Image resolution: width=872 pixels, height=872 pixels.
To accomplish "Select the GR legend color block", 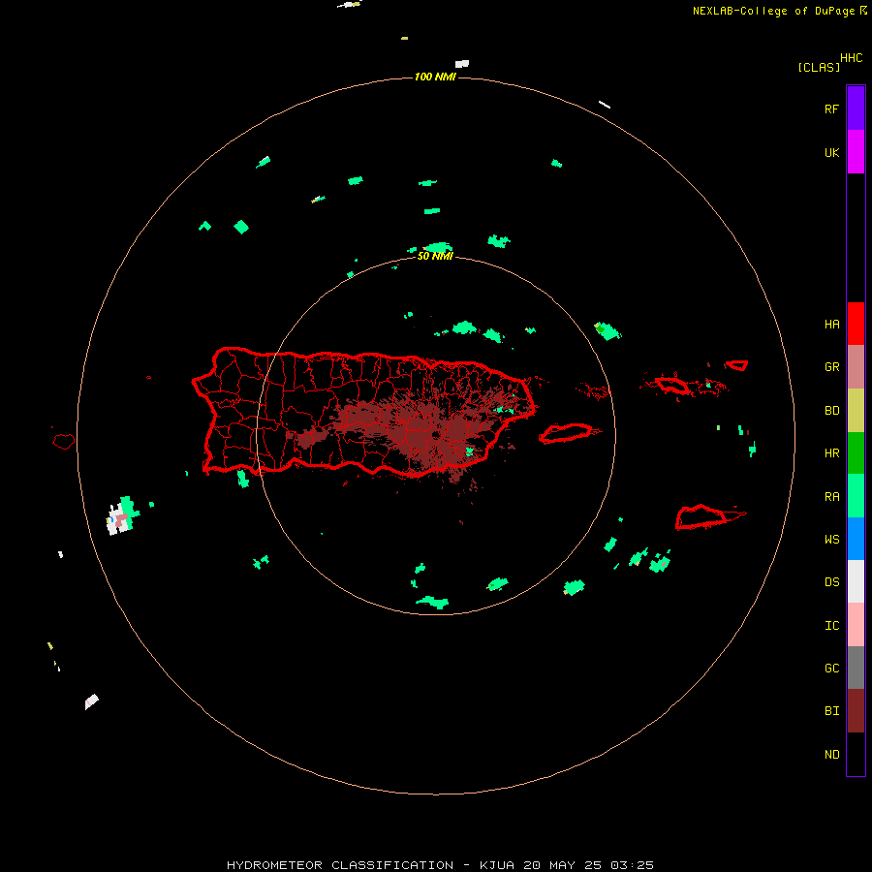I will point(856,366).
